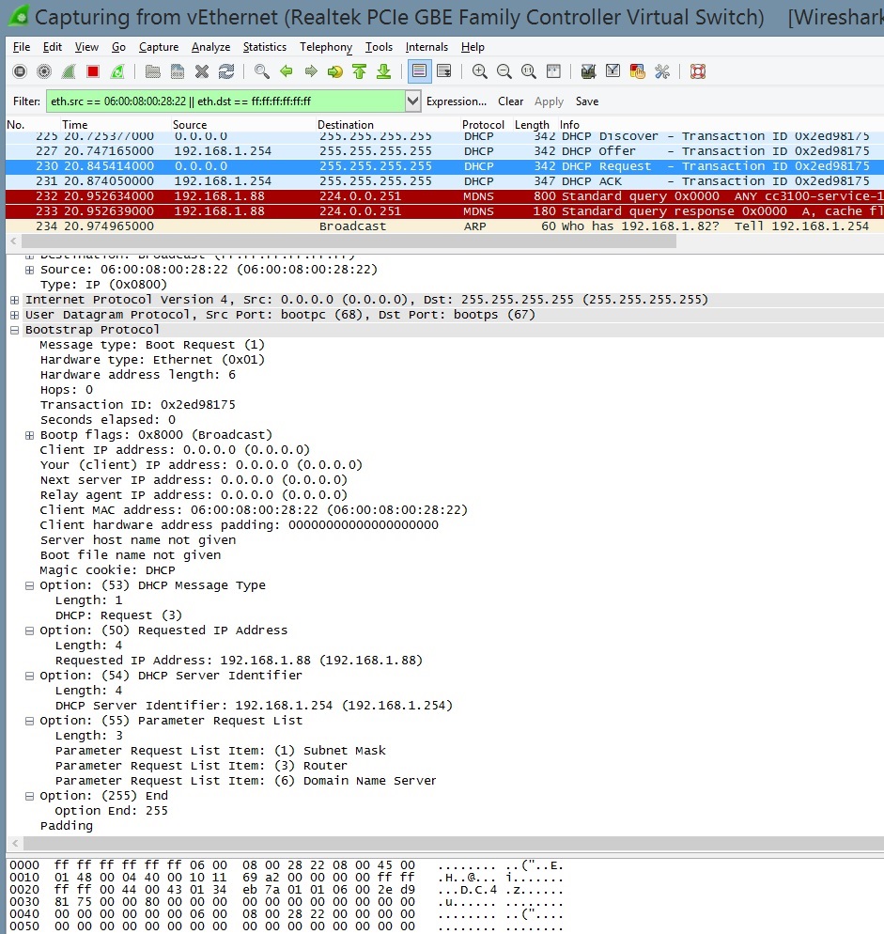Click into the display filter field
Image resolution: width=884 pixels, height=934 pixels.
tap(225, 101)
